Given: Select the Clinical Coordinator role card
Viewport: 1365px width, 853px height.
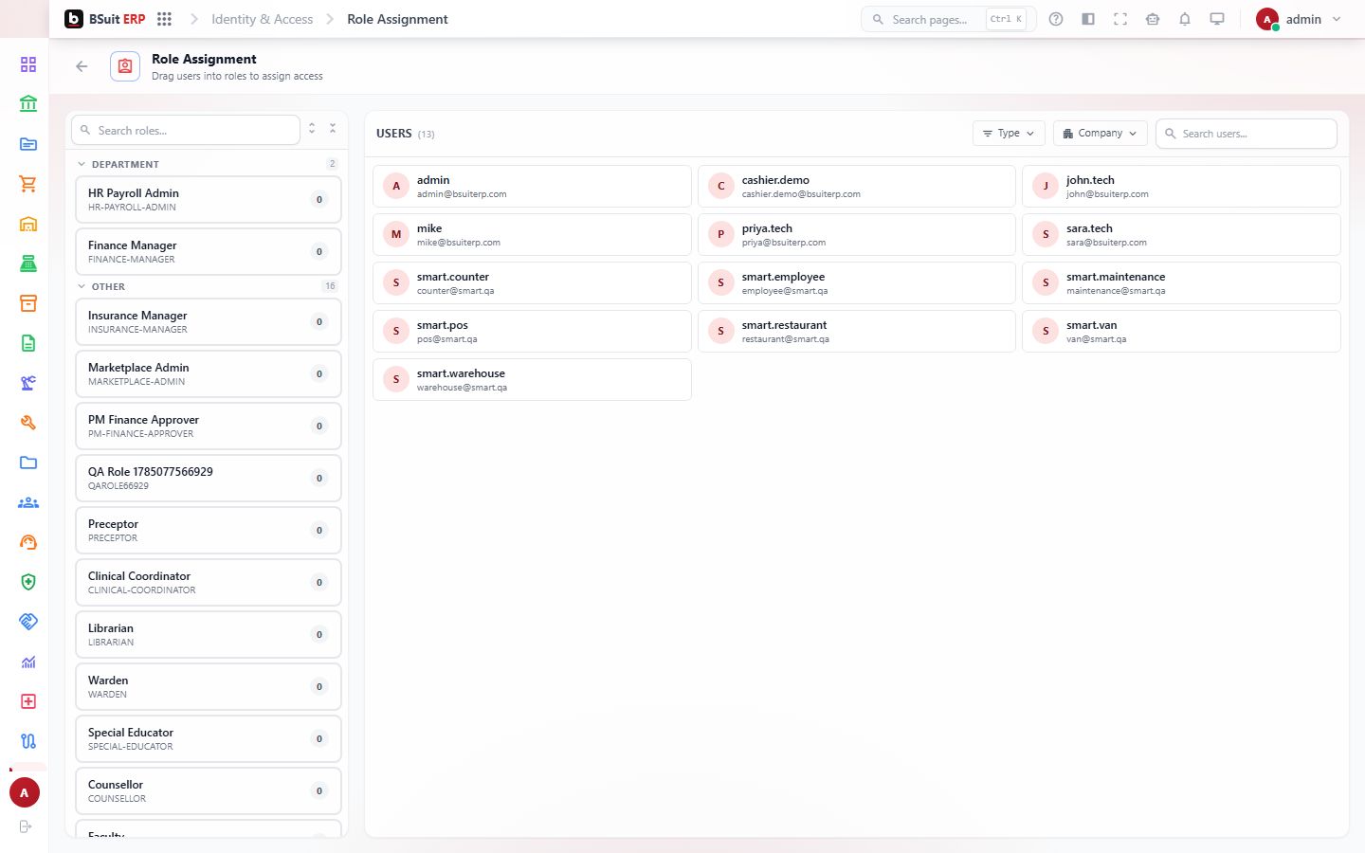Looking at the screenshot, I should [209, 583].
